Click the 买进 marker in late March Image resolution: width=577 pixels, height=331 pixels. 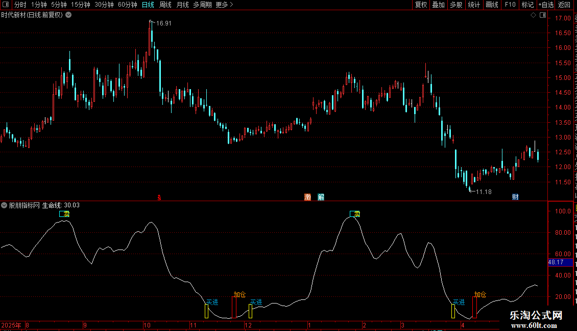pyautogui.click(x=459, y=302)
